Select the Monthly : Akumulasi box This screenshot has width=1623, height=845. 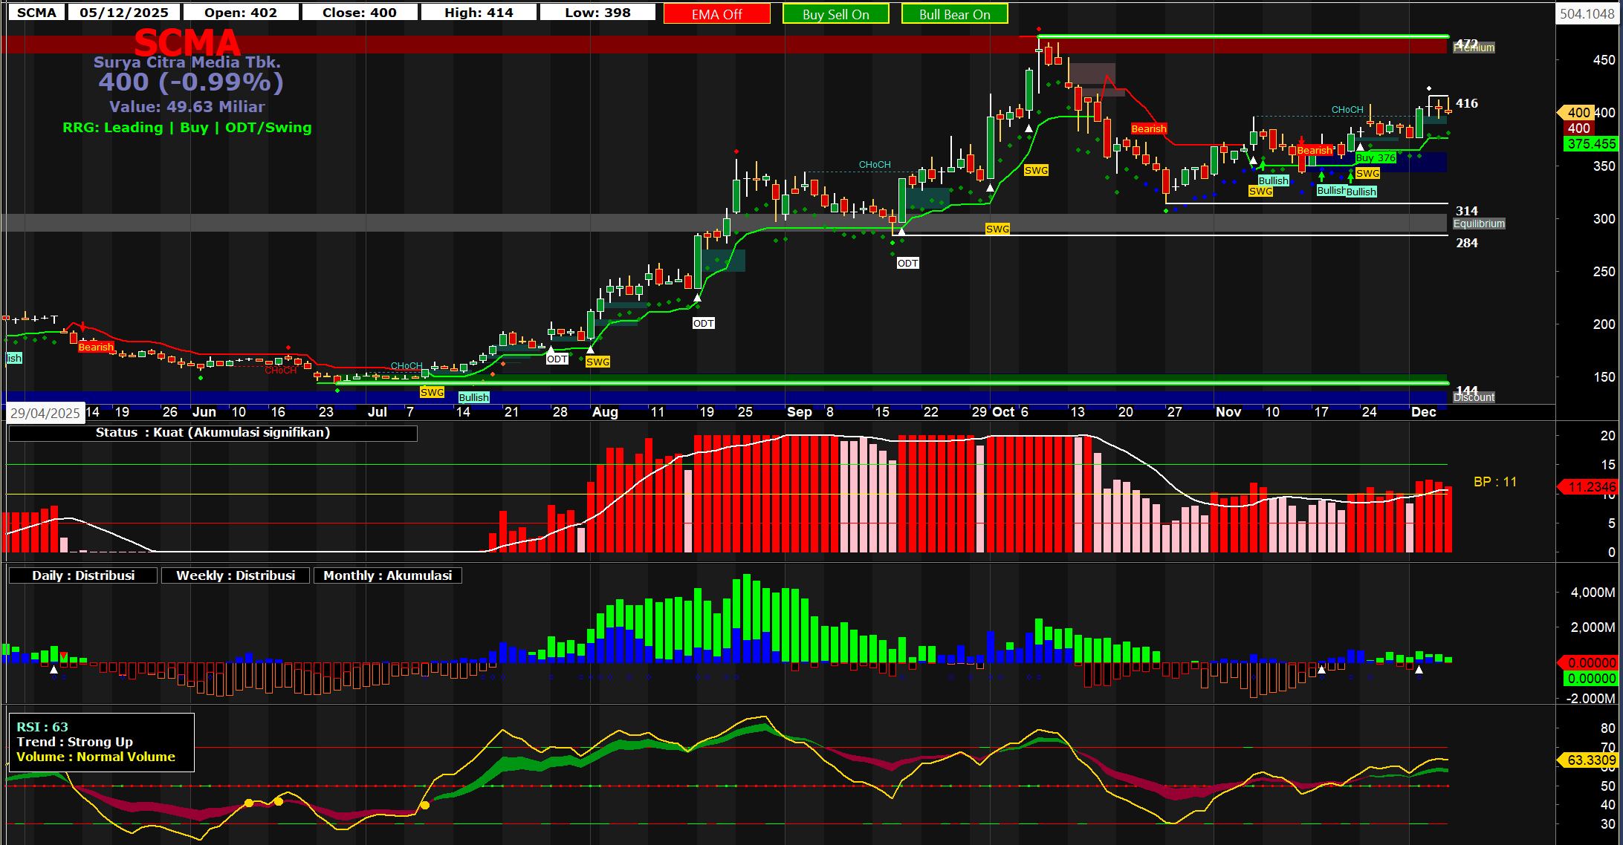tap(387, 575)
